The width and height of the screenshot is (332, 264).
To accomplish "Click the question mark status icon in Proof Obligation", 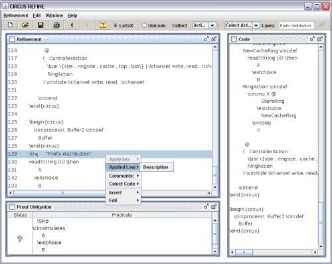I will tap(20, 239).
